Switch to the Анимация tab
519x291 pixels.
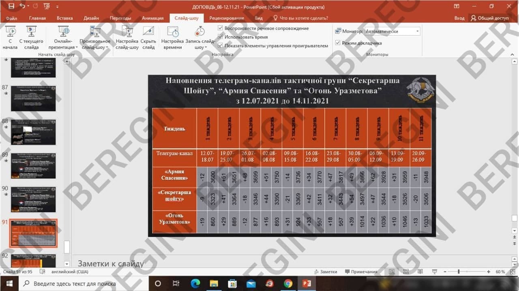pyautogui.click(x=152, y=18)
